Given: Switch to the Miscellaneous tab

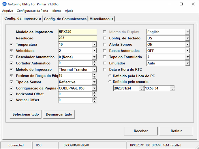Looking at the screenshot, I should tap(101, 19).
